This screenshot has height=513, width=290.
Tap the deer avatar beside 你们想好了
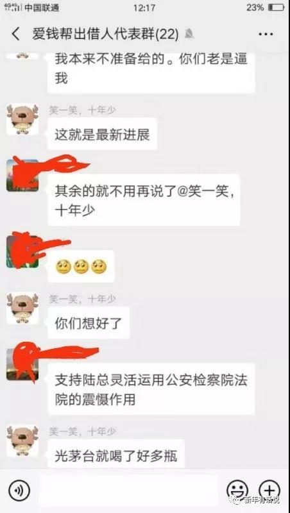pos(22,308)
